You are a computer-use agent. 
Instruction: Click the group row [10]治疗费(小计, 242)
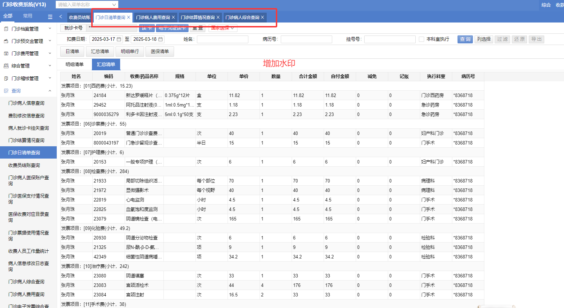tap(272, 266)
